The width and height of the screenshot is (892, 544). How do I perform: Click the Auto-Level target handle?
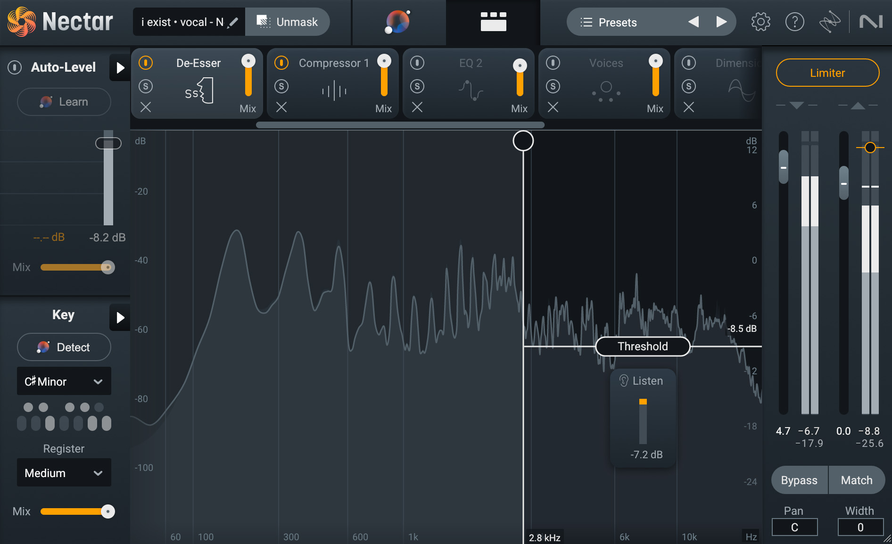click(x=108, y=143)
